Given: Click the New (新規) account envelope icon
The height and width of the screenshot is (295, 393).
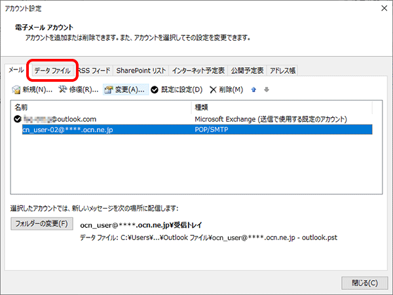Looking at the screenshot, I should tap(17, 90).
